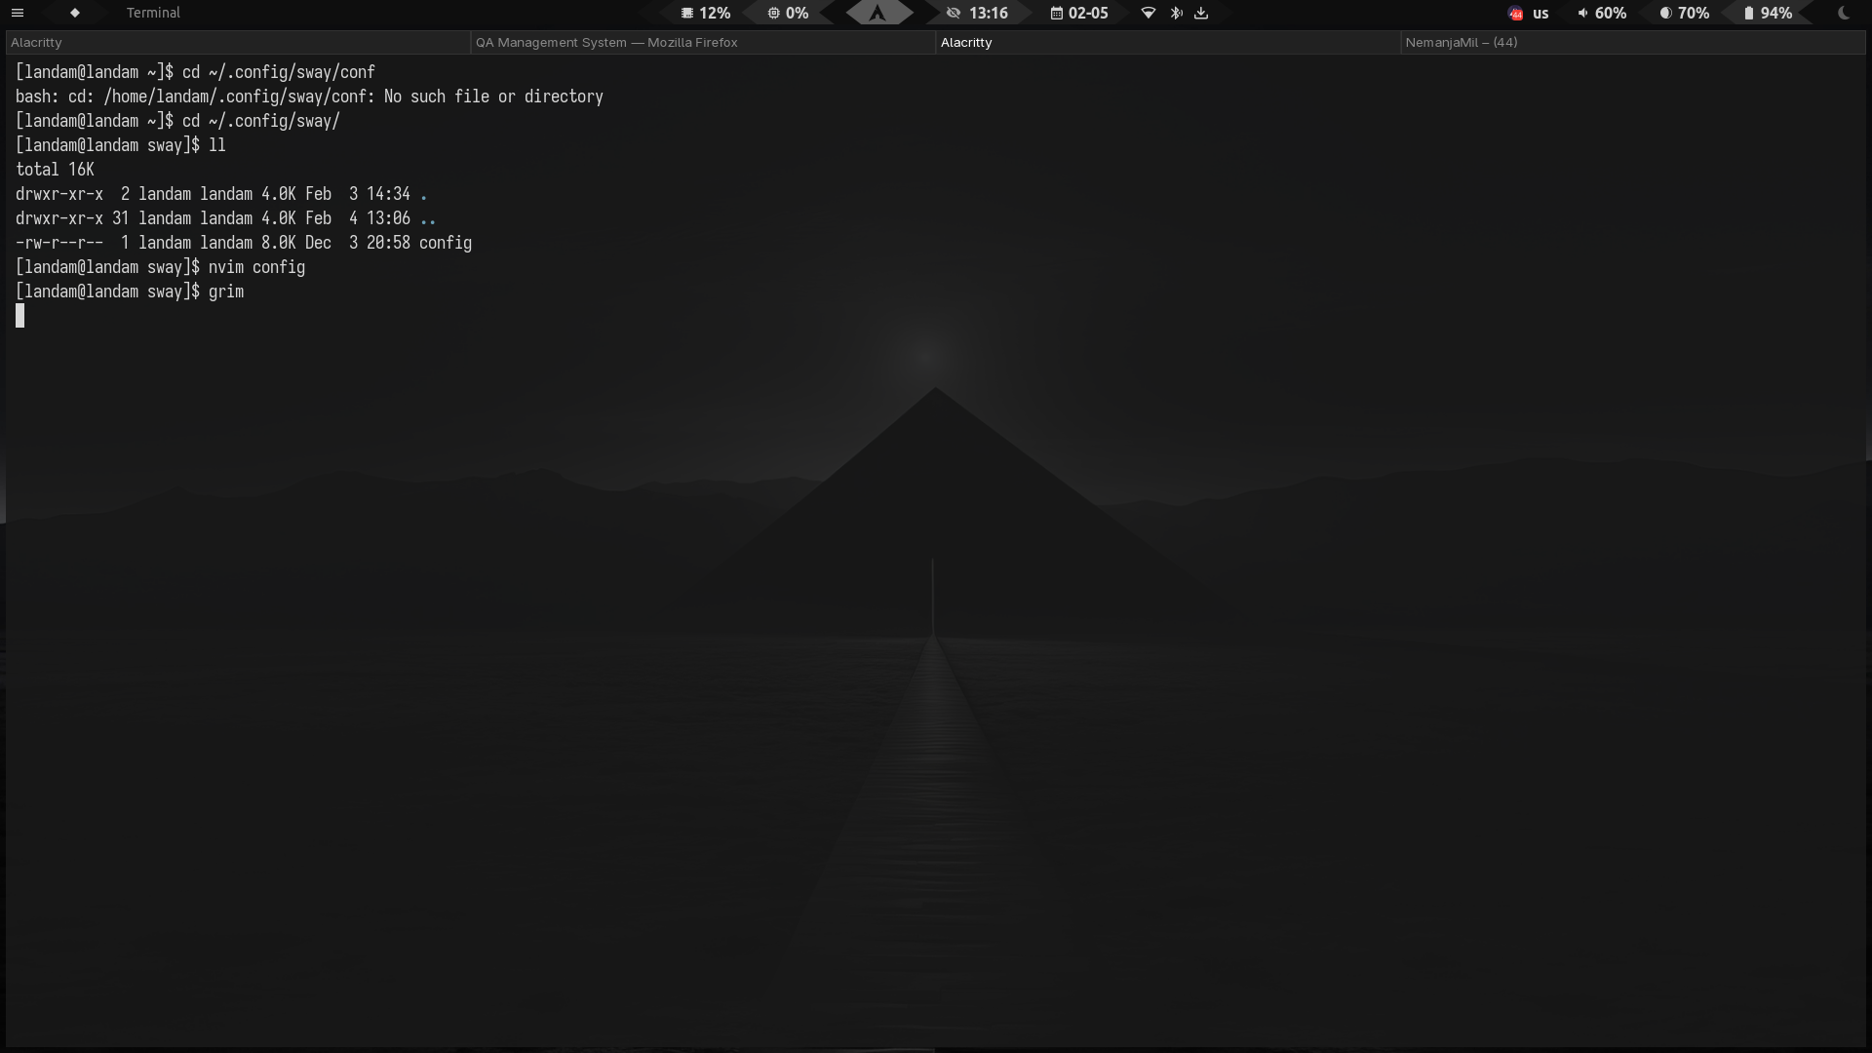Toggle the moon night-mode icon
1872x1053 pixels.
pos(1843,13)
